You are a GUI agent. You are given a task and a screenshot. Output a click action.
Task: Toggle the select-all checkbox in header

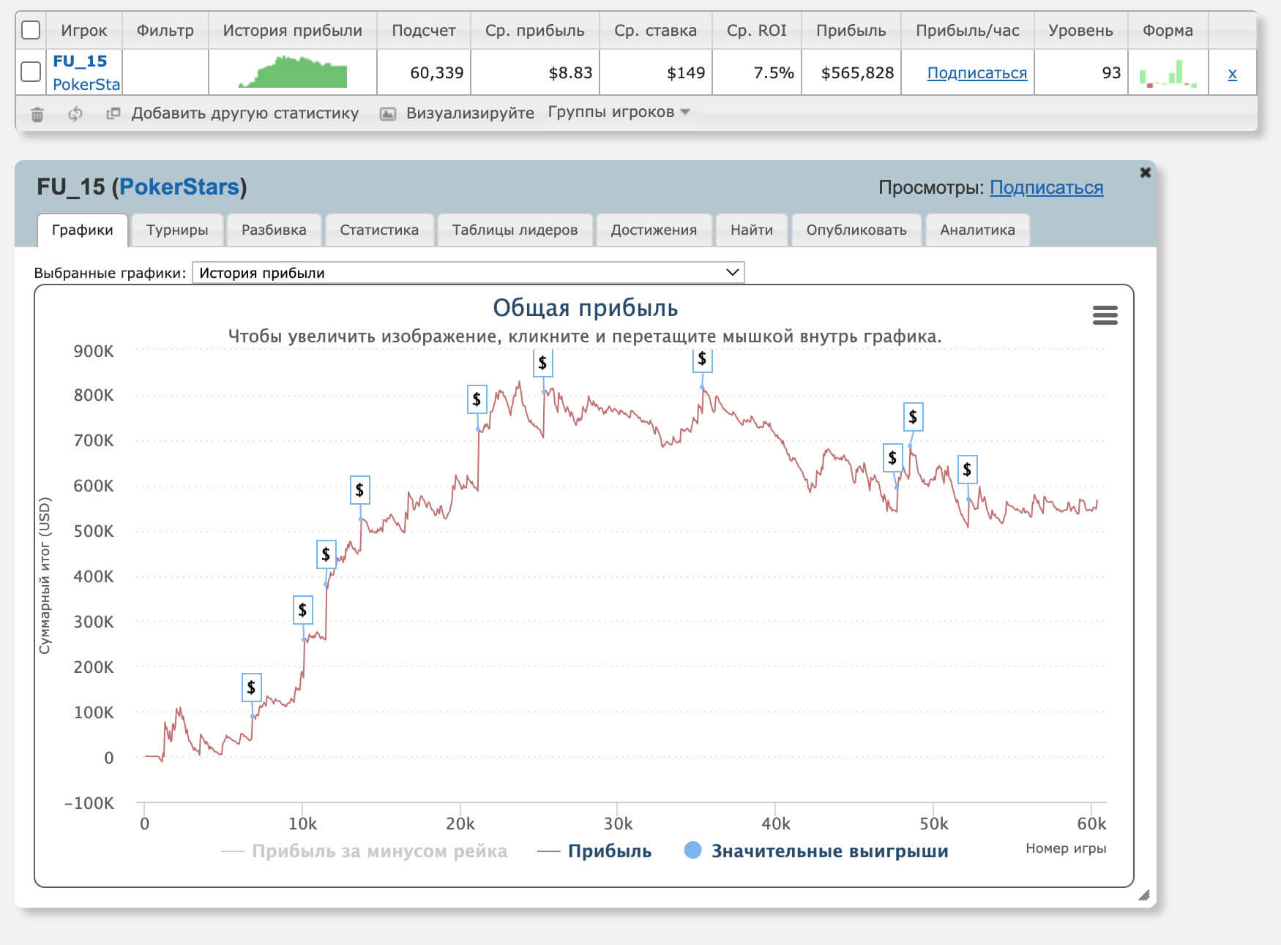pyautogui.click(x=31, y=30)
